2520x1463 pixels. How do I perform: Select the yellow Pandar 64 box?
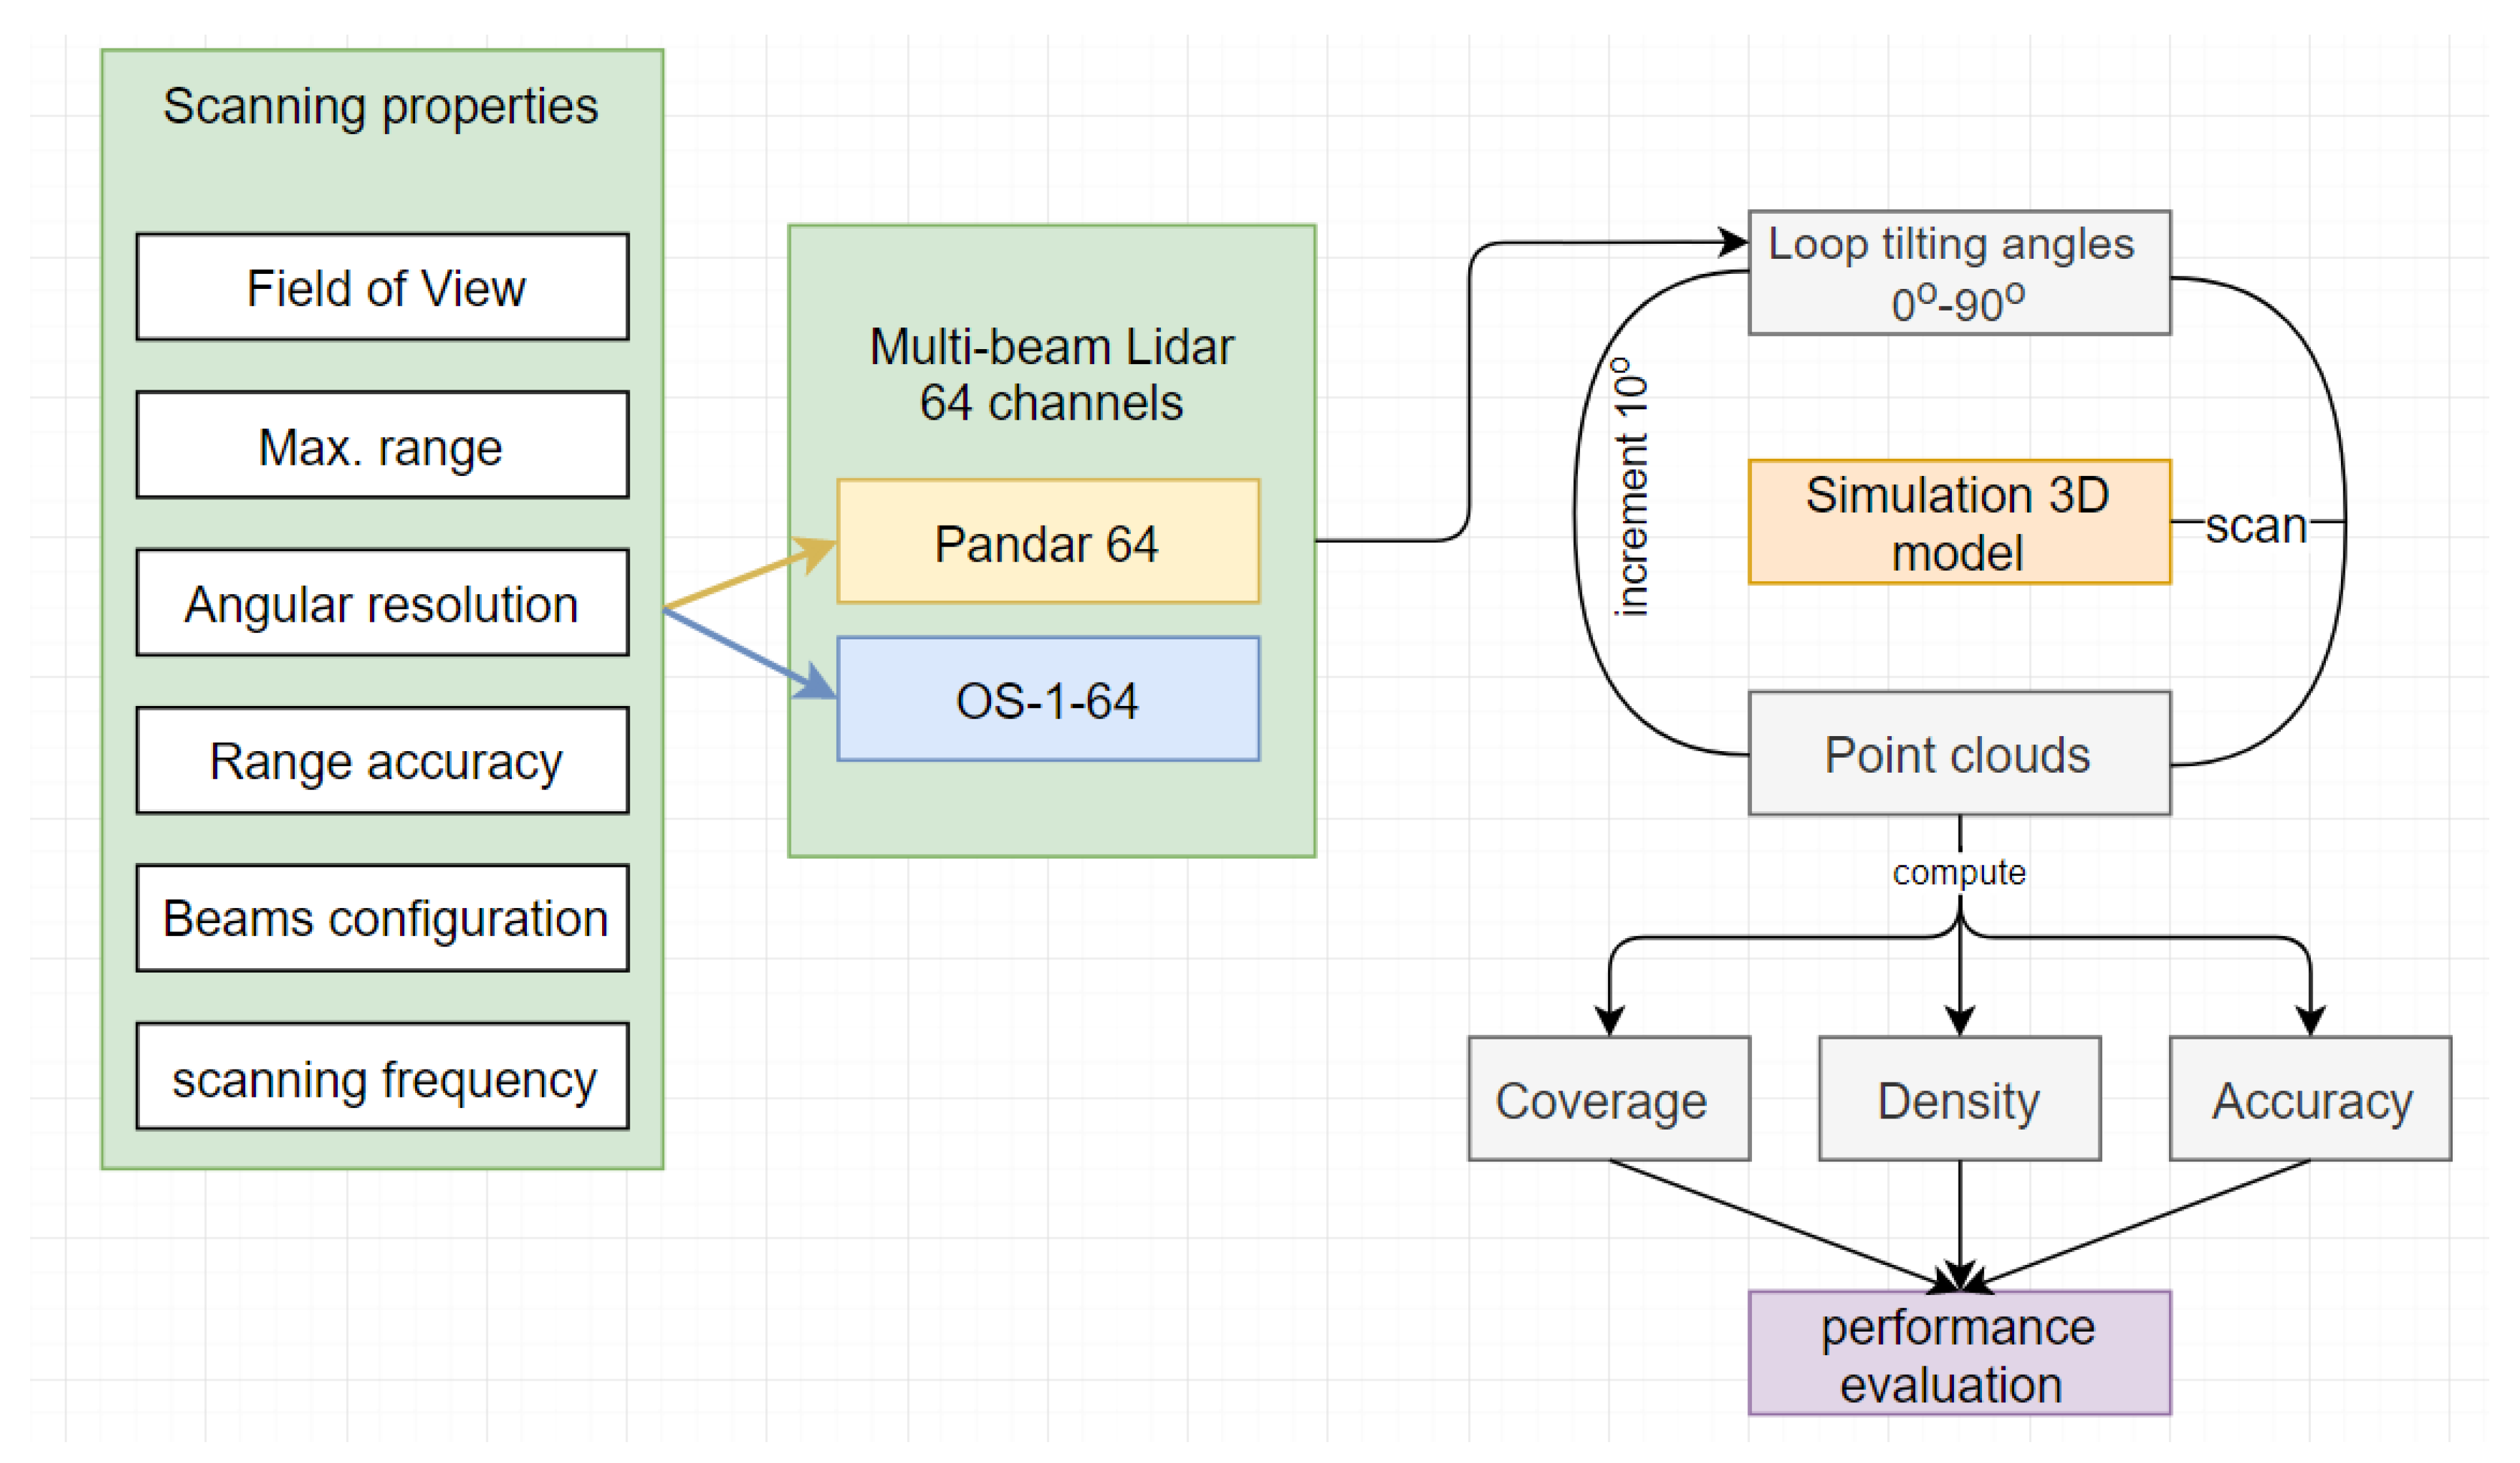1048,542
